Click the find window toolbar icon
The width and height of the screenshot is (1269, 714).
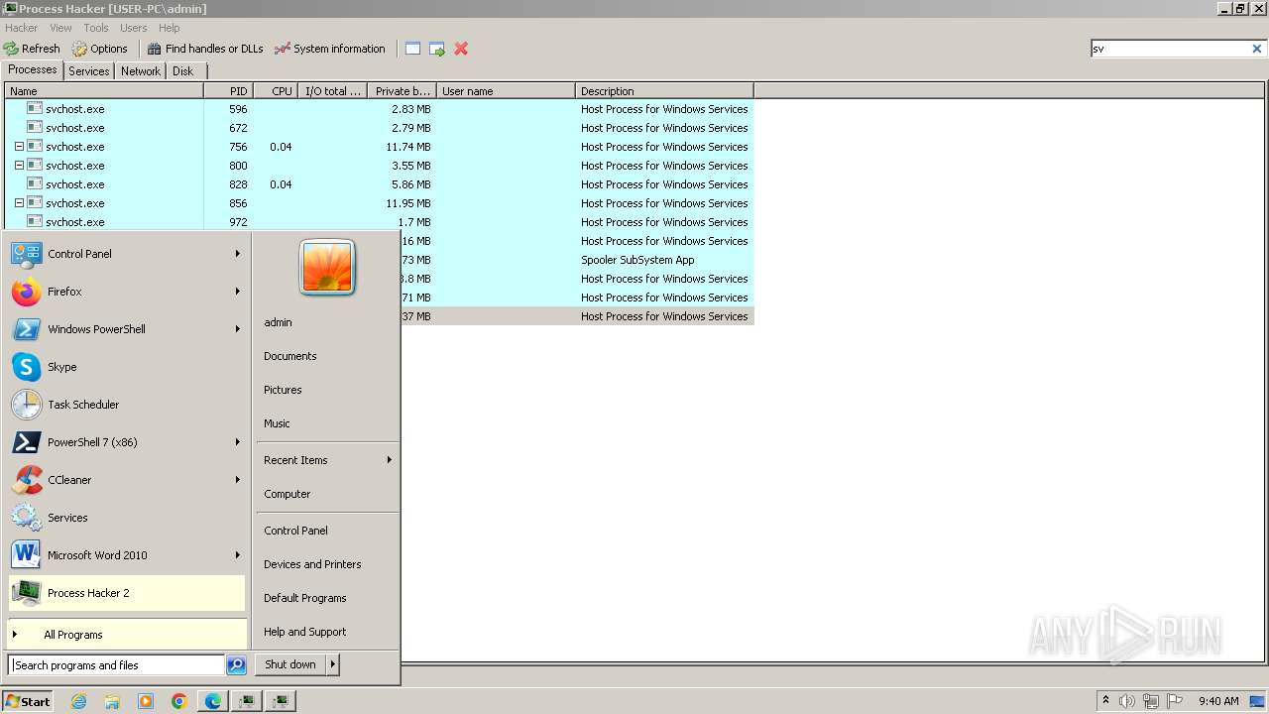tap(413, 49)
